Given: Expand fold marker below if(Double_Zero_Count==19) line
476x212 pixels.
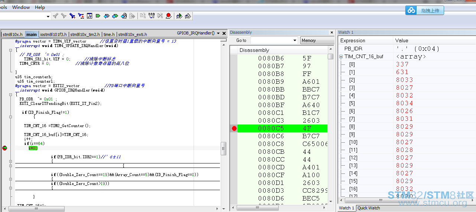Looking at the screenshot, I should (11, 179).
